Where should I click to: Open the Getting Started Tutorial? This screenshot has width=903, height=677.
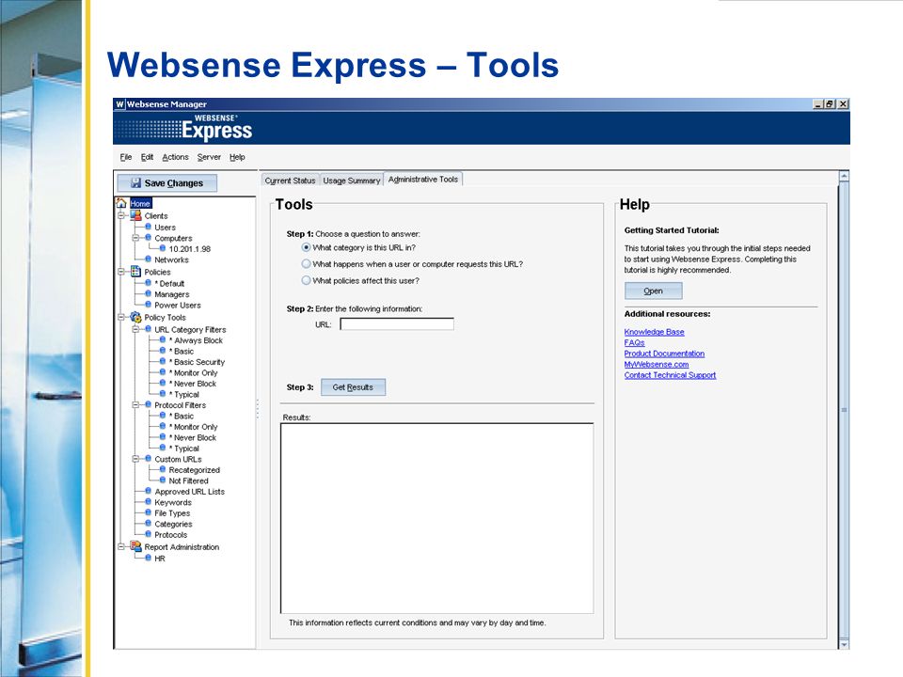(x=653, y=291)
